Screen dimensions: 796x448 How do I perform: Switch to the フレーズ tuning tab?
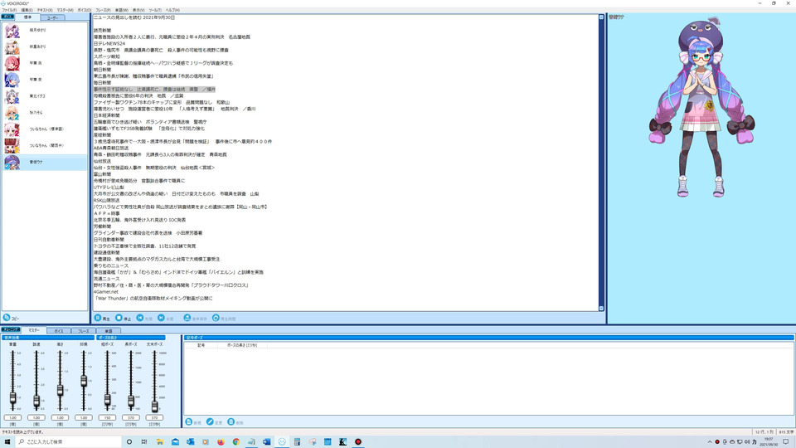pyautogui.click(x=83, y=331)
